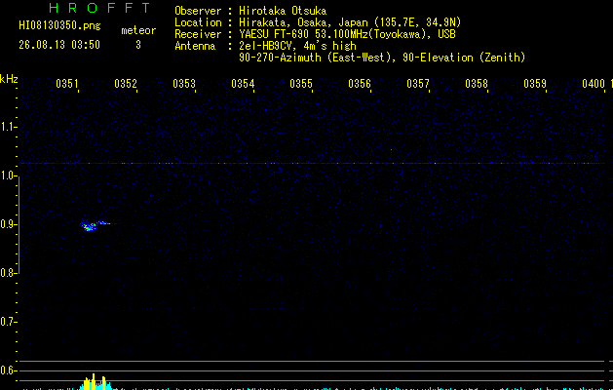The width and height of the screenshot is (613, 390).
Task: Click the 0.7 kHz axis label
Action: tap(8, 322)
